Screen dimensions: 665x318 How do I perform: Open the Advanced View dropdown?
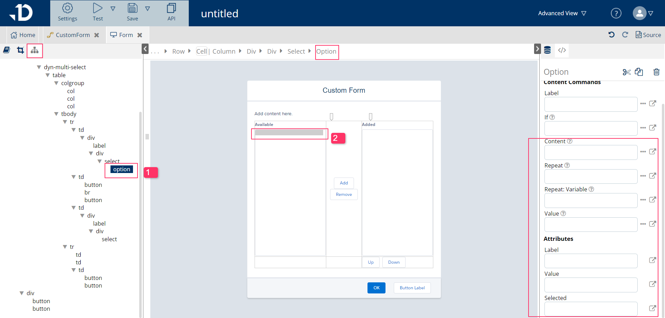click(562, 13)
